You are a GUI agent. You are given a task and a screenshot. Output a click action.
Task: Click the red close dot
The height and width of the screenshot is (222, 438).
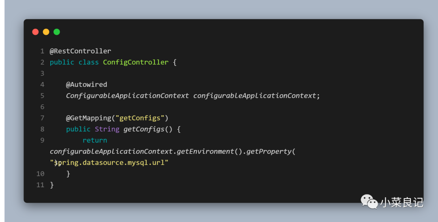[x=35, y=32]
